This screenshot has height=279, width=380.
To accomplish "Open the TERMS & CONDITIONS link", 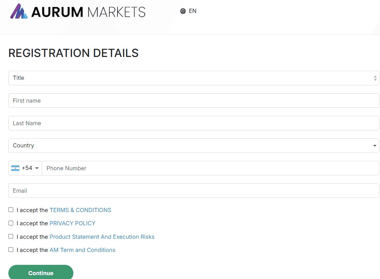I will point(80,210).
